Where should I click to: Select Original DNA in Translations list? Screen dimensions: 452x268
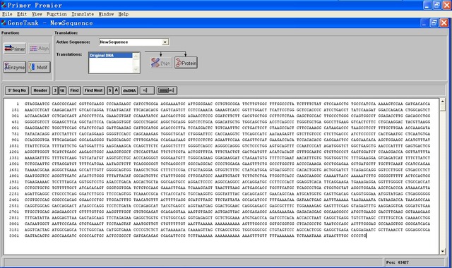(111, 55)
